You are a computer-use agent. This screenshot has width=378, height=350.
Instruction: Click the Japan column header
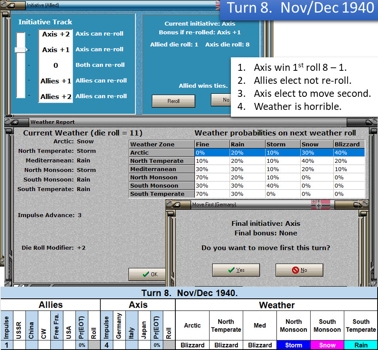click(x=144, y=325)
